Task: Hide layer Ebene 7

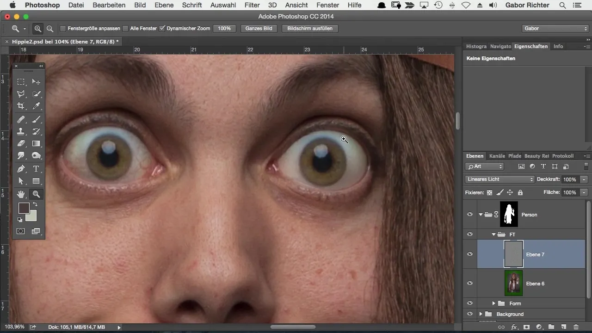Action: pyautogui.click(x=470, y=254)
